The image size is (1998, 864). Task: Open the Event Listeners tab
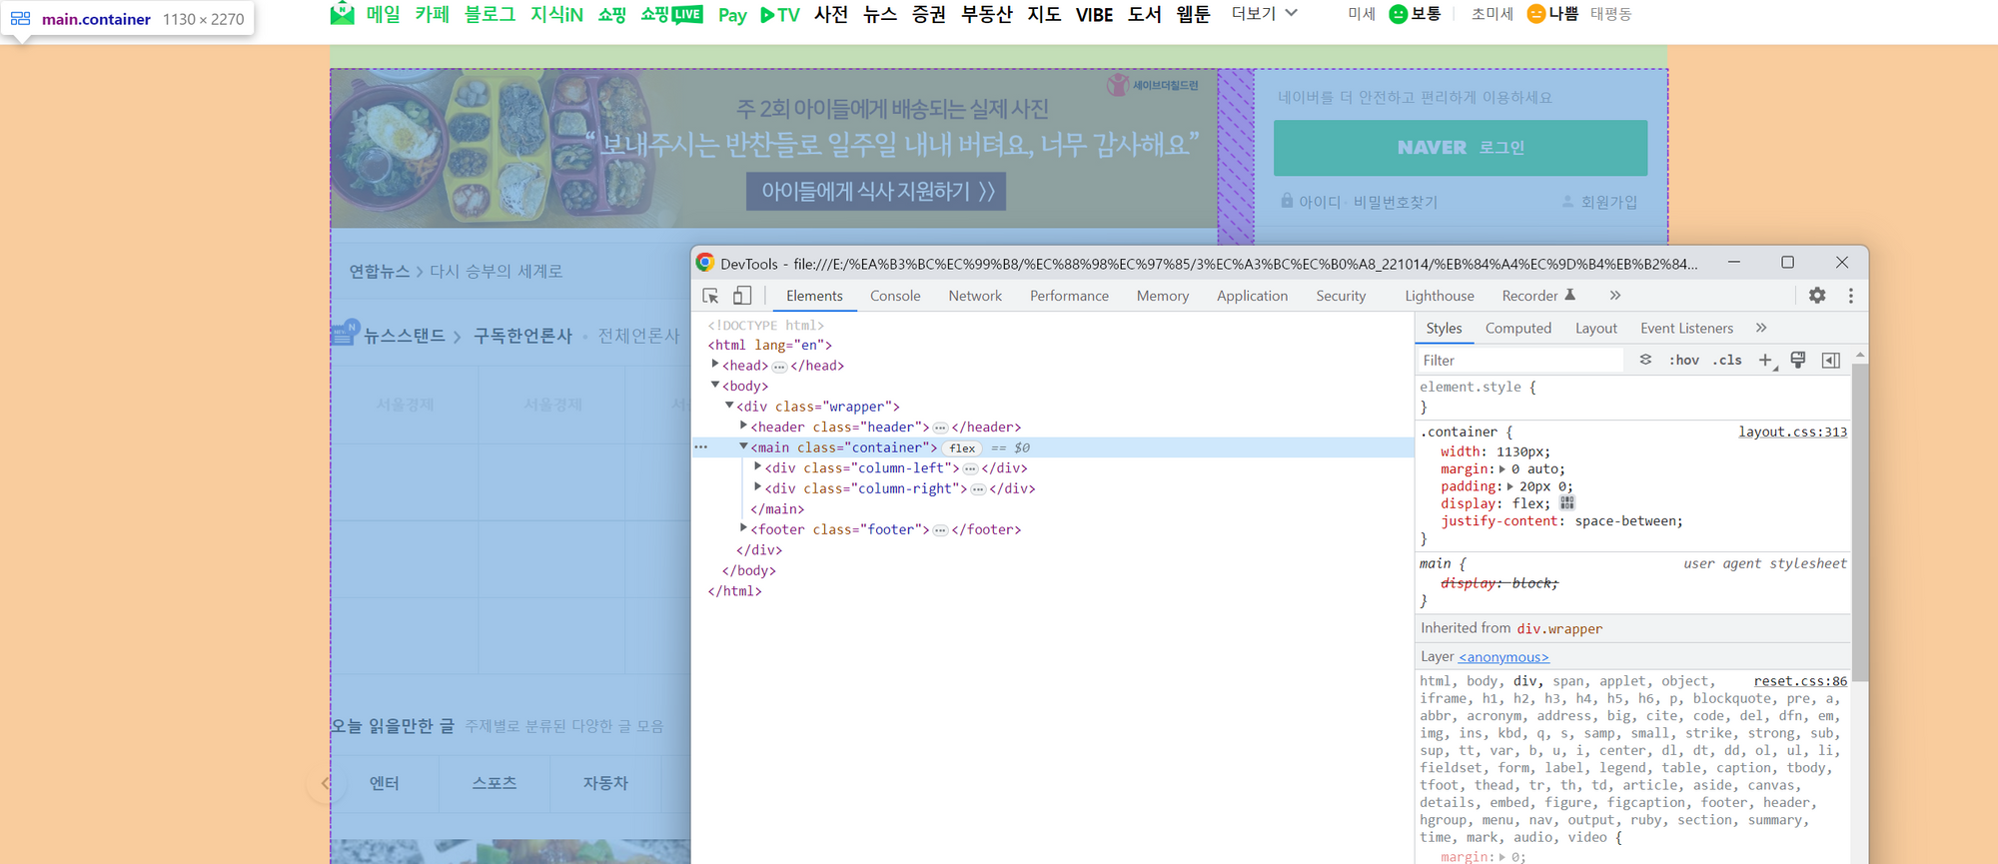coord(1686,328)
